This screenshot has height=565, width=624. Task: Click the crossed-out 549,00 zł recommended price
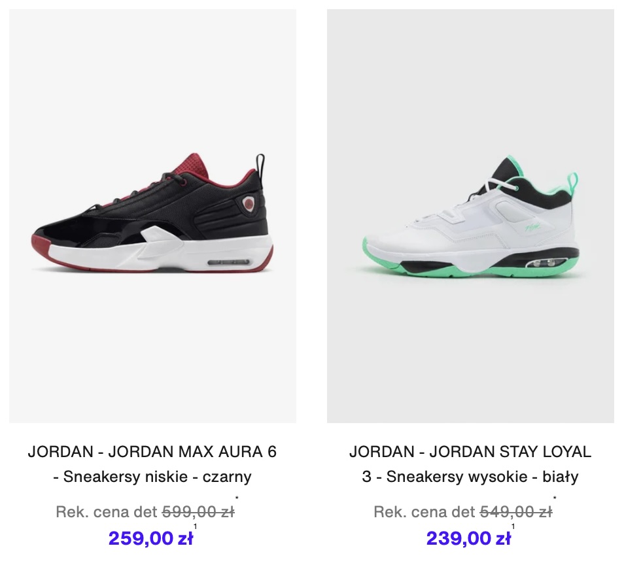(516, 511)
